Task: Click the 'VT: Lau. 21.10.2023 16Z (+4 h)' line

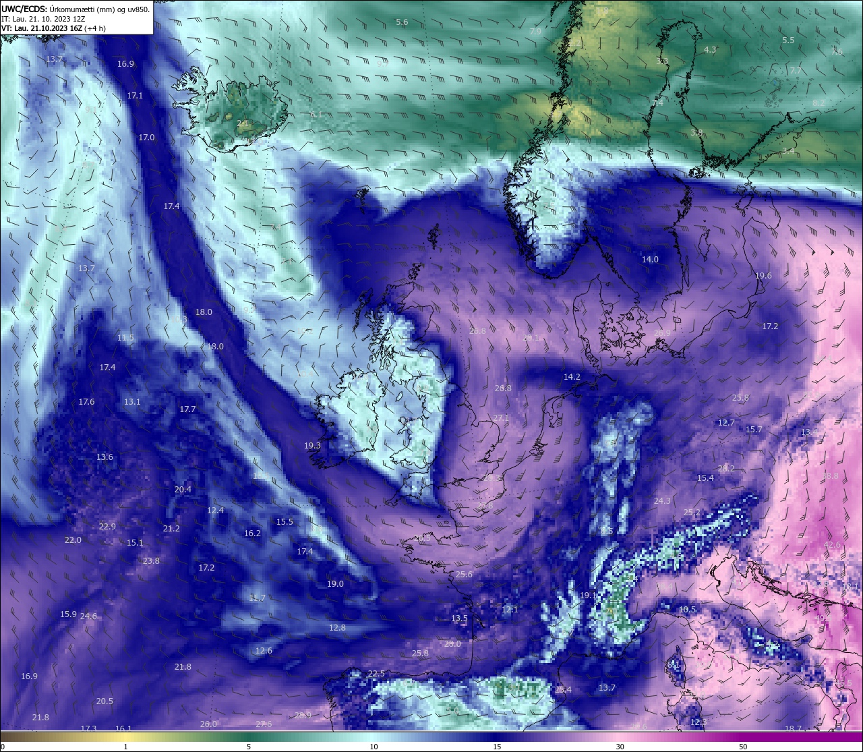Action: point(53,28)
